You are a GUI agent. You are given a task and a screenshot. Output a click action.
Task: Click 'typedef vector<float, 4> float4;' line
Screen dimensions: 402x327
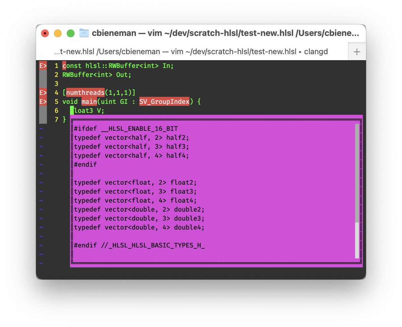135,201
